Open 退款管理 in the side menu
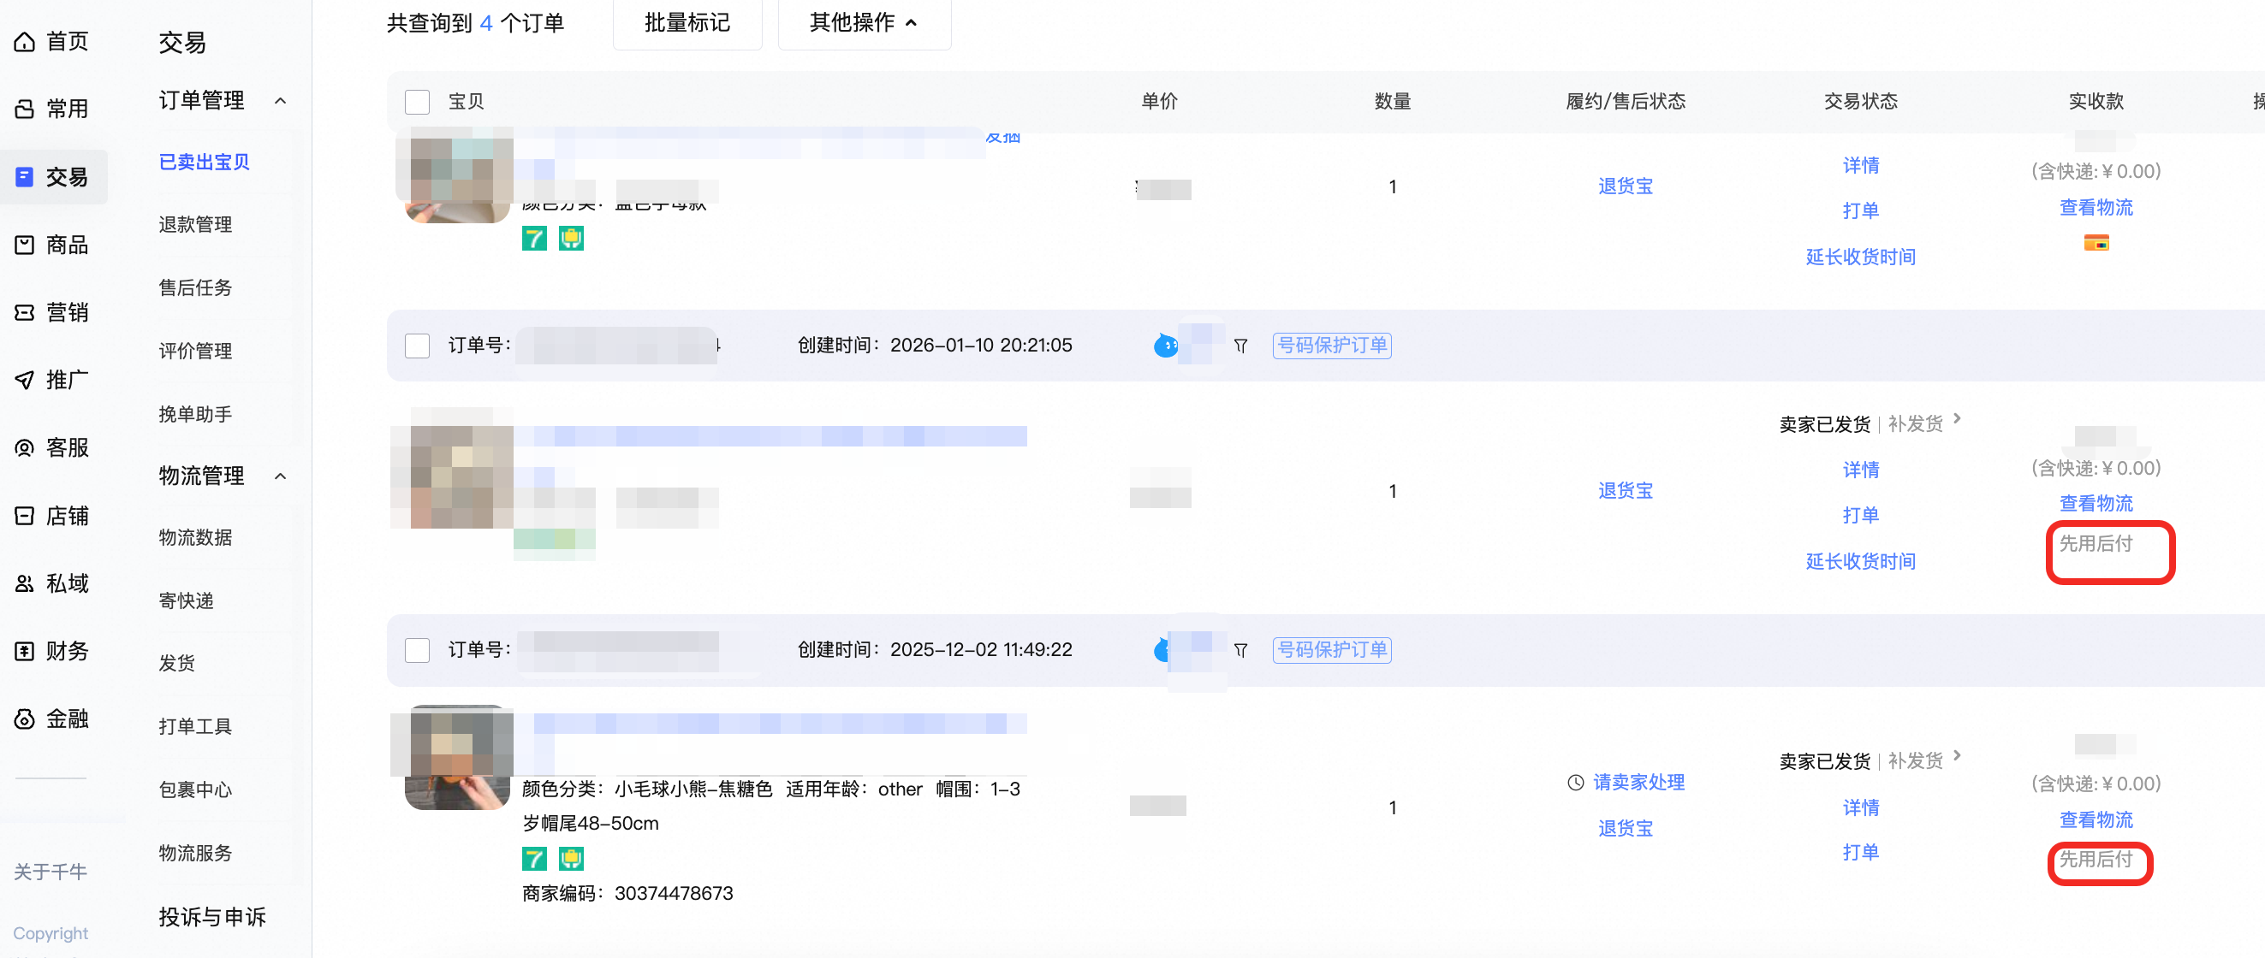Screen dimensions: 2265x958 (x=195, y=224)
